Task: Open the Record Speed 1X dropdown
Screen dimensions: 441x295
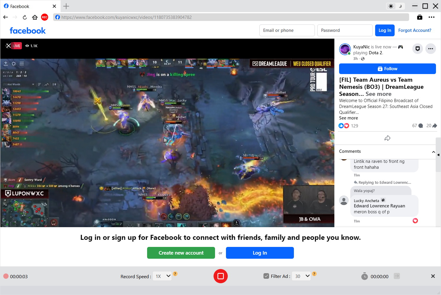Action: click(x=162, y=276)
